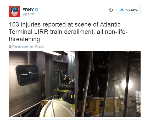The image size is (150, 120).
Task: Open the left photo of the train car
Action: 42,84
